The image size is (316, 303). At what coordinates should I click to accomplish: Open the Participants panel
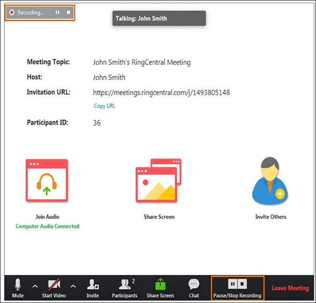click(125, 288)
